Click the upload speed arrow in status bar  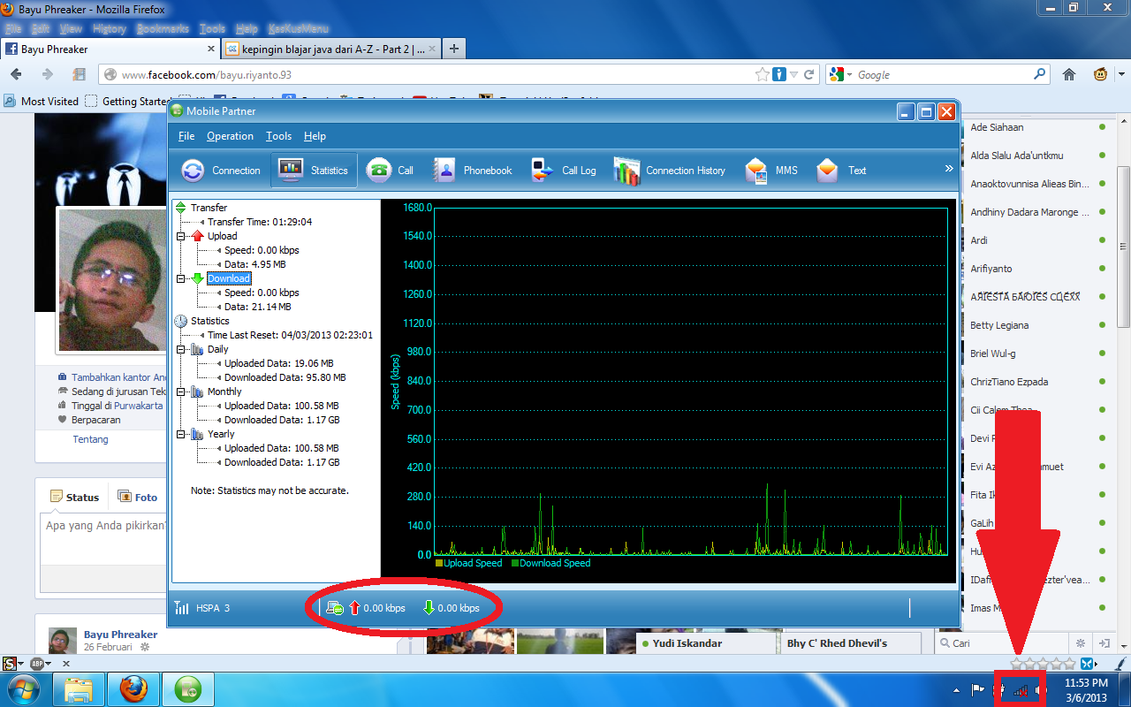(x=355, y=608)
